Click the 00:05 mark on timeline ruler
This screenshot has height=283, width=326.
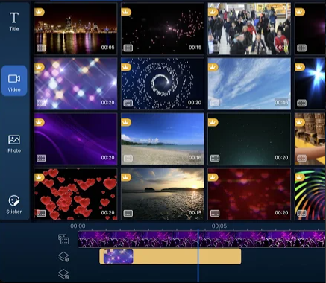point(219,226)
